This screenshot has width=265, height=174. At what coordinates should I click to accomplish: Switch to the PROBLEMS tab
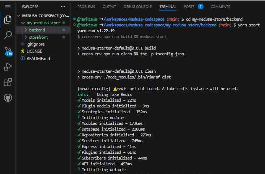86,7
